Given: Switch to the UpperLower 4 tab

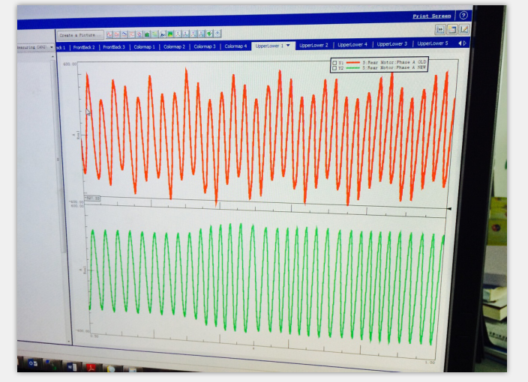Looking at the screenshot, I should point(352,44).
